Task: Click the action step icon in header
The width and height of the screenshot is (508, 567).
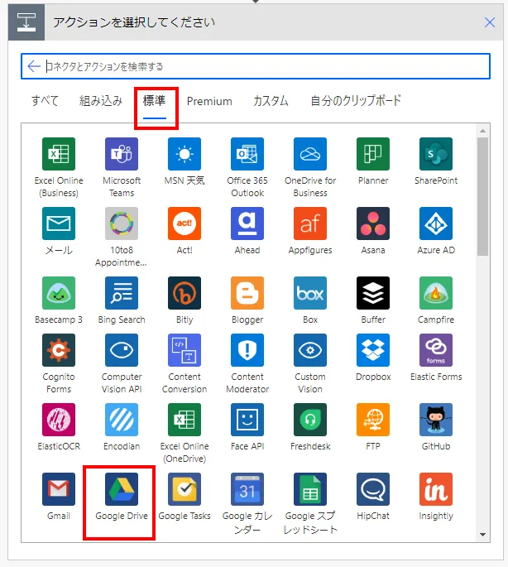Action: [x=26, y=22]
